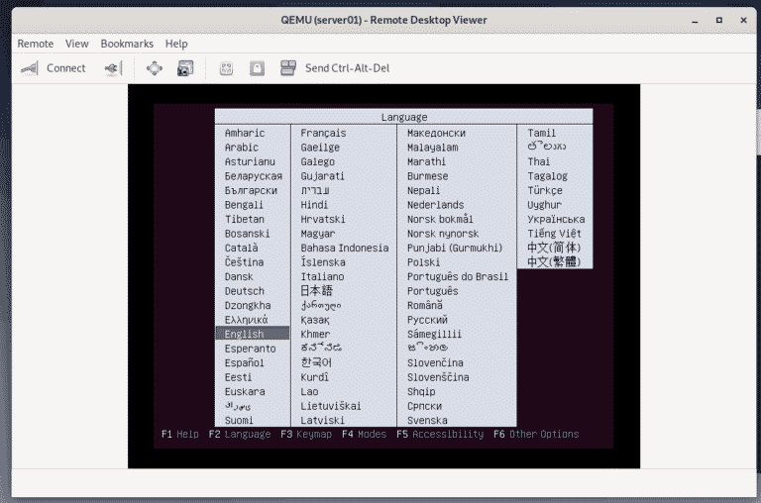Select Català language
The height and width of the screenshot is (503, 761).
(241, 248)
